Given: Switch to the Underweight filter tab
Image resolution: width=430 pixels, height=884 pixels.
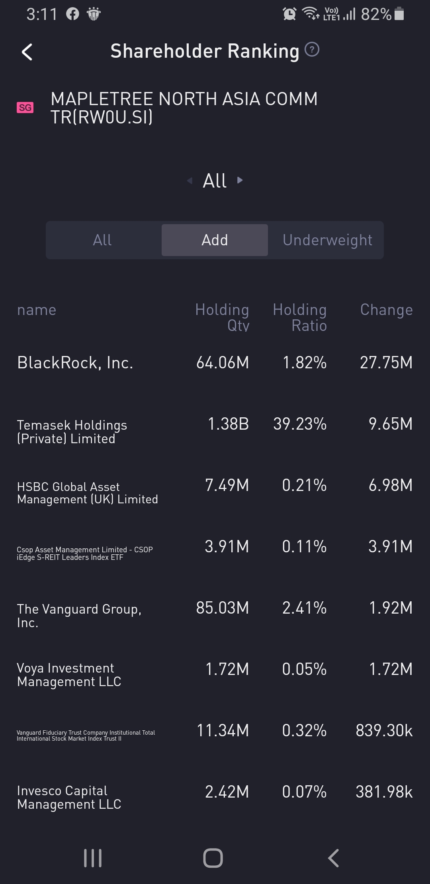Looking at the screenshot, I should 327,240.
